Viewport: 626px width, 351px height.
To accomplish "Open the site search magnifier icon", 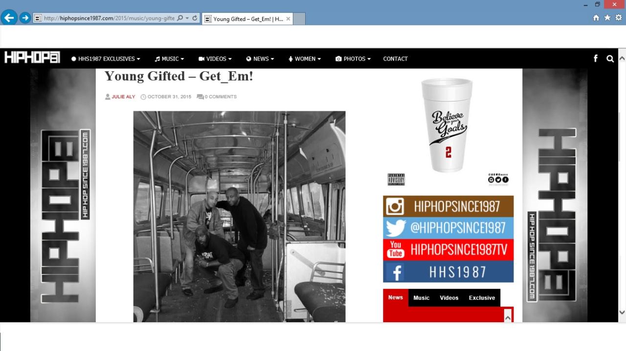I will [610, 59].
